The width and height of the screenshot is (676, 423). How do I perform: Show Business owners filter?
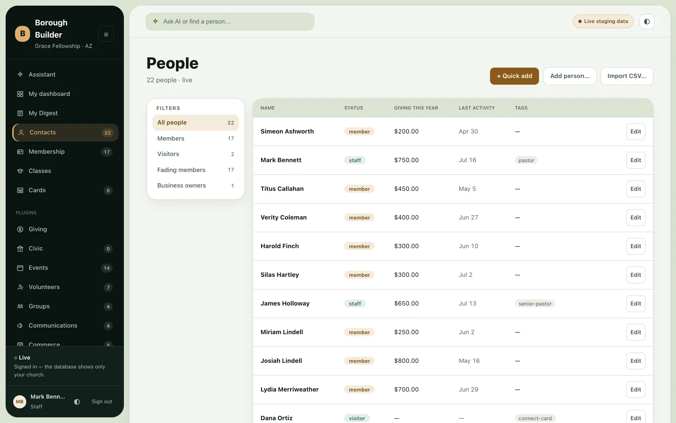(196, 186)
